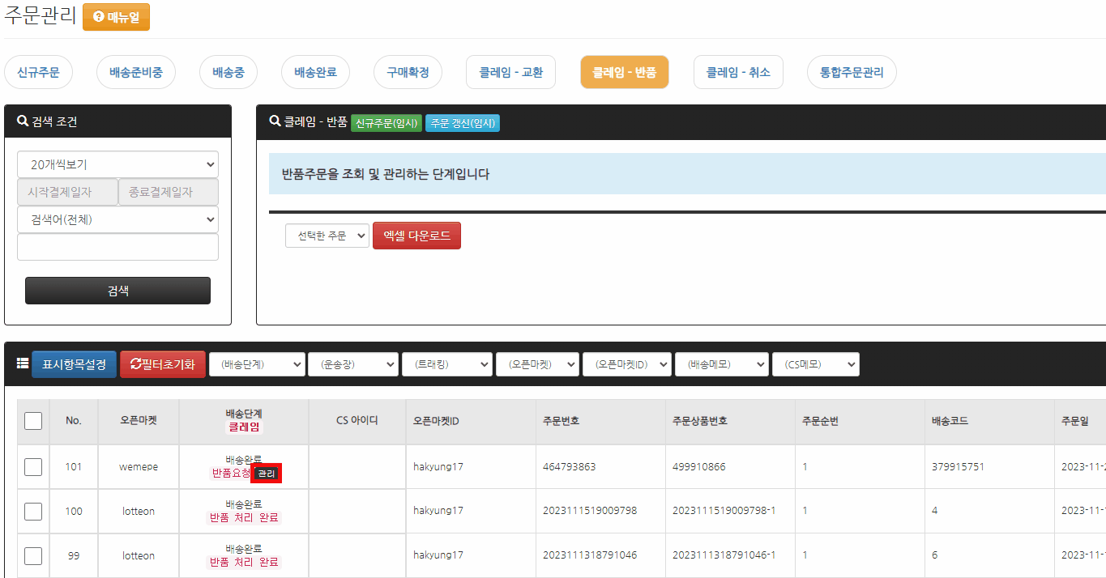Click the 엑셀 다운로드 button
Viewport: 1106px width, 578px height.
click(x=416, y=236)
